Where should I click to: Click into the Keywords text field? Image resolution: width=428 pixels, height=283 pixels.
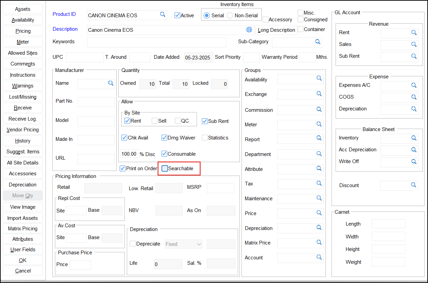point(156,43)
